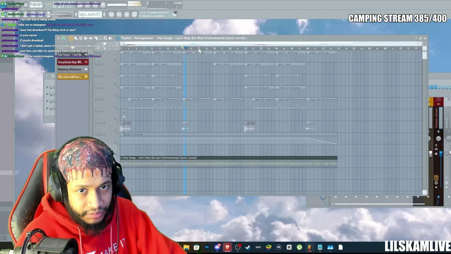Toggle the mute switch for Track 10
This screenshot has width=451, height=254.
point(115,131)
